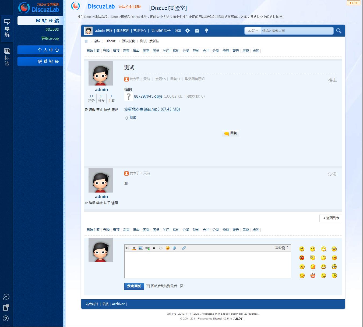Click the unknown-file icon beside 887297945.qpys
Image resolution: width=363 pixels, height=327 pixels.
click(x=129, y=97)
